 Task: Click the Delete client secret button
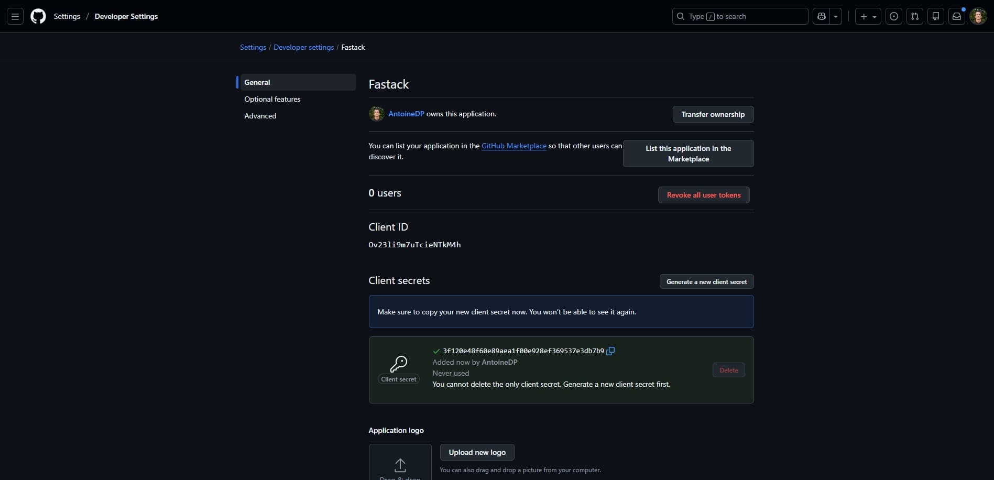[x=728, y=370]
